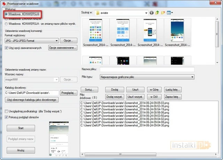The image size is (223, 160).
Task: Go up one folder level
Action: [157, 13]
